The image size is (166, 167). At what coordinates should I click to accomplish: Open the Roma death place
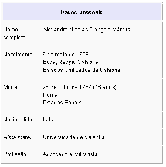click(50, 95)
